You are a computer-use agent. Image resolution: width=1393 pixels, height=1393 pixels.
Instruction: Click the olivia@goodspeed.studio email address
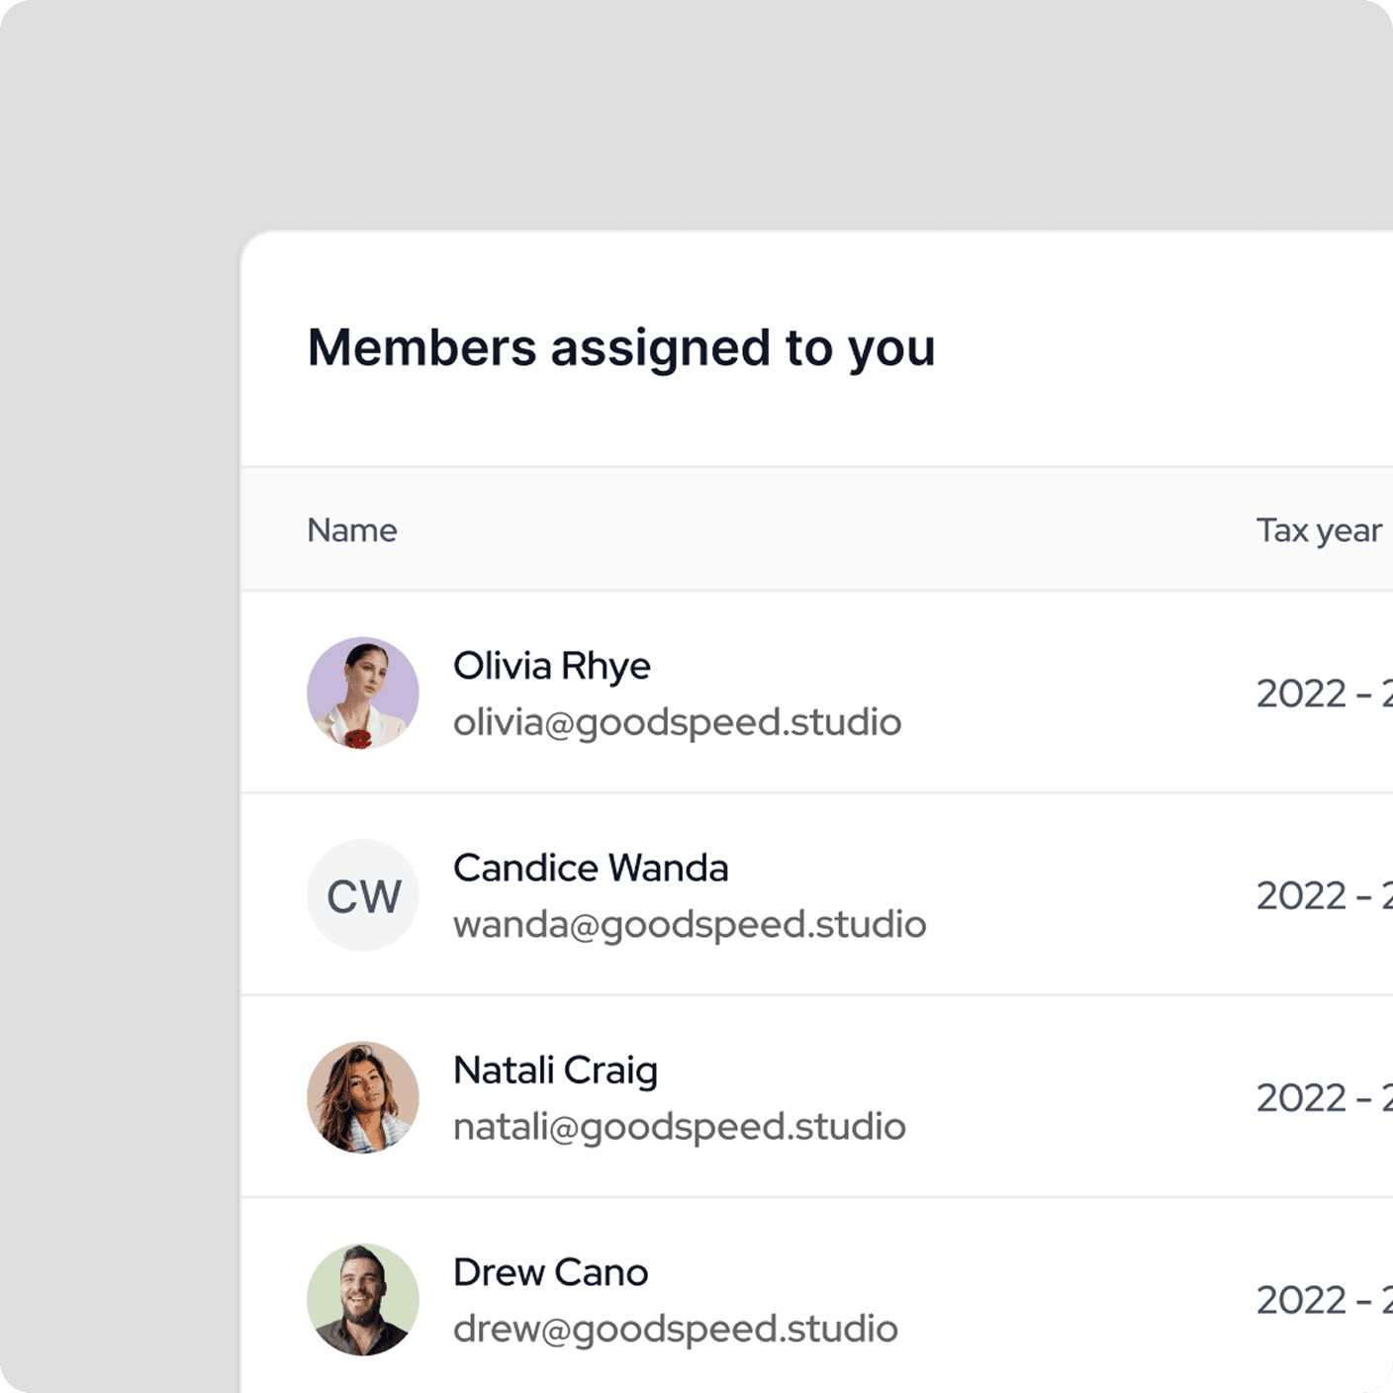[677, 722]
